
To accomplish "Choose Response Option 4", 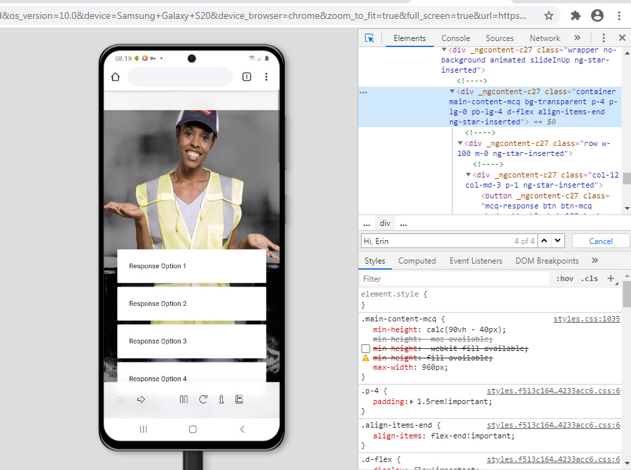I will 191,373.
